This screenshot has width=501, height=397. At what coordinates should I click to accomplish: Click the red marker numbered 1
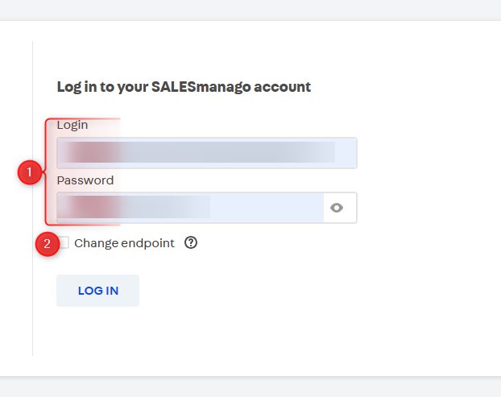point(30,172)
